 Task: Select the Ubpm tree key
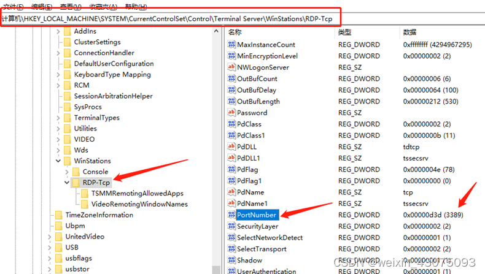click(75, 226)
